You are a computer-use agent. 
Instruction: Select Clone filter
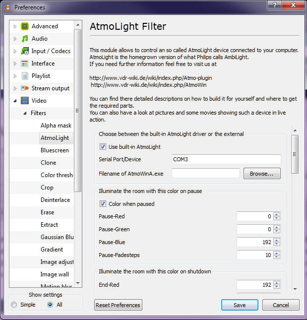(48, 163)
